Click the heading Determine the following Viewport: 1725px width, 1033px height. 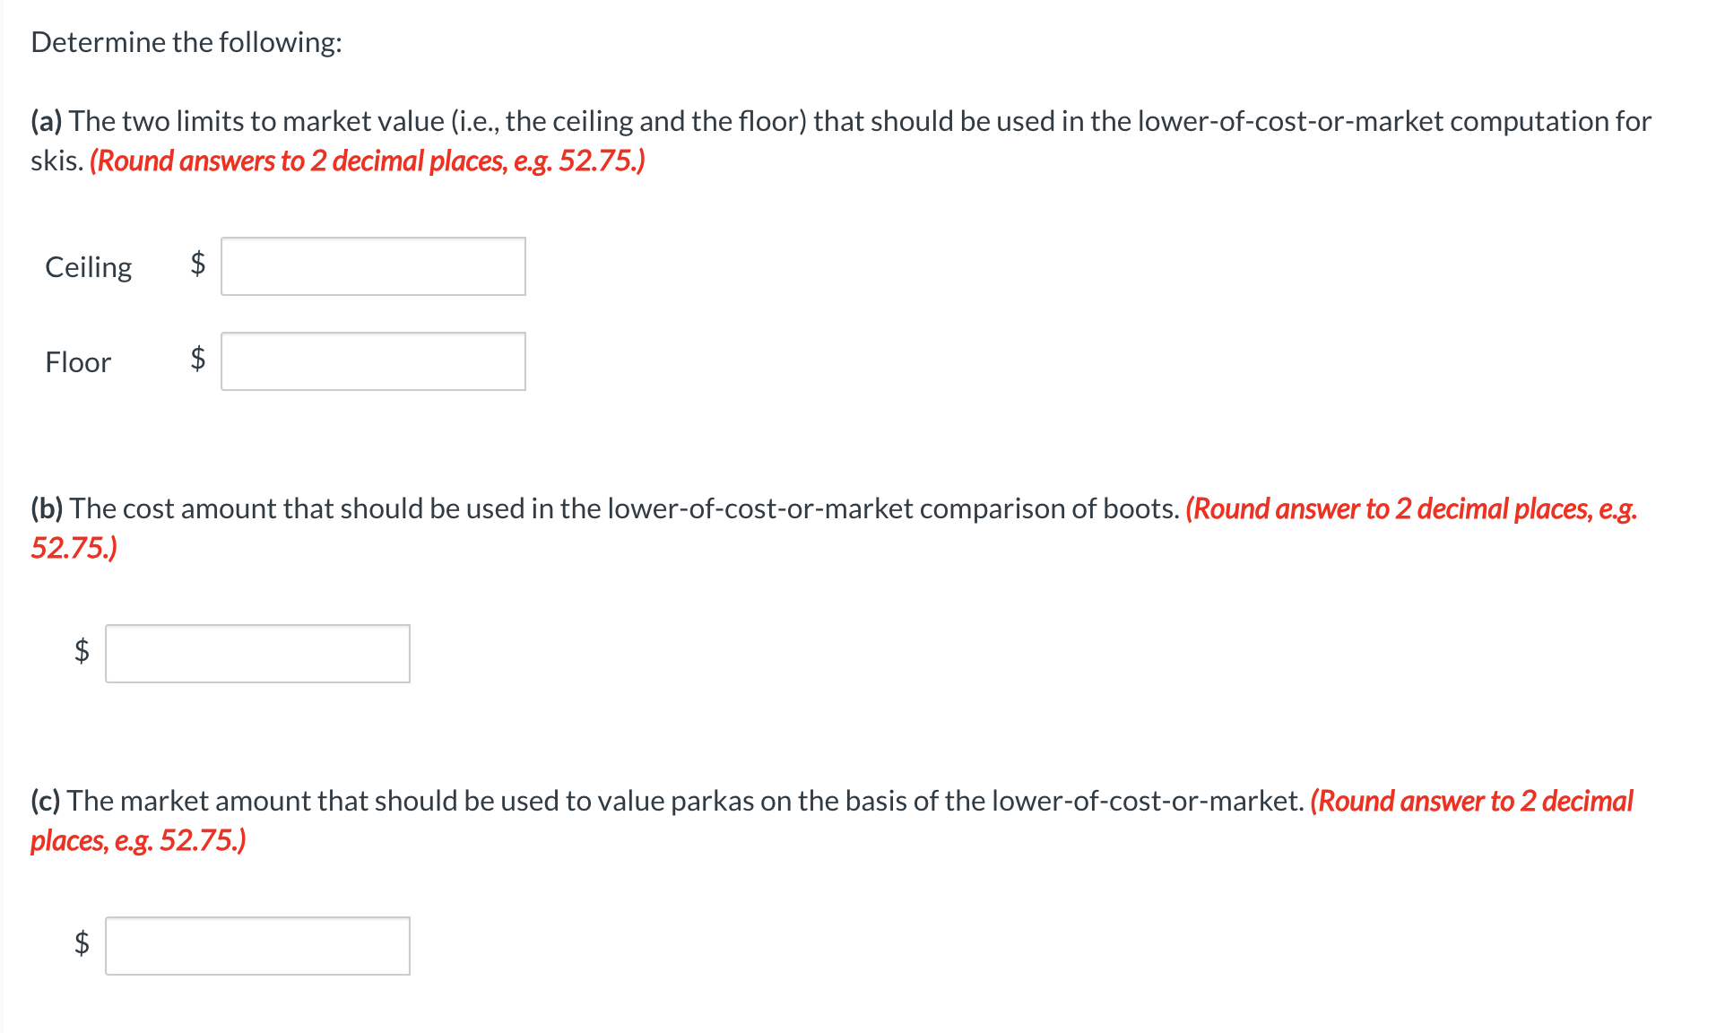186,40
